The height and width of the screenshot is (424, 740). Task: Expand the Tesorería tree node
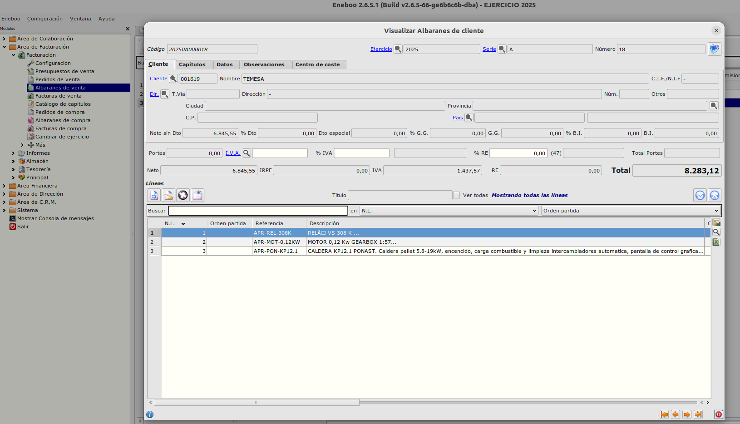(14, 169)
